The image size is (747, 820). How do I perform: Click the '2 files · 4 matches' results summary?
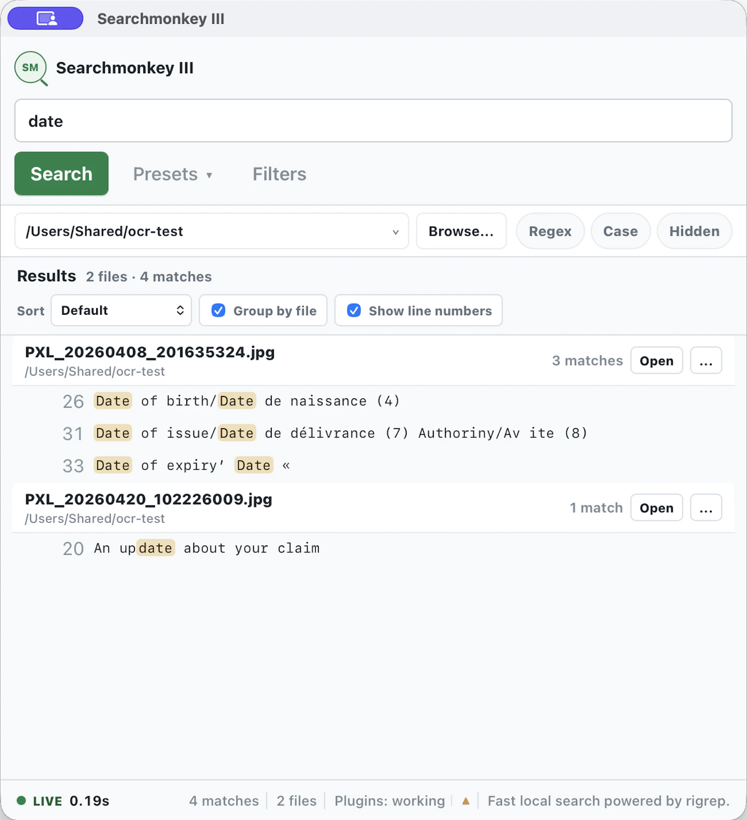click(148, 276)
